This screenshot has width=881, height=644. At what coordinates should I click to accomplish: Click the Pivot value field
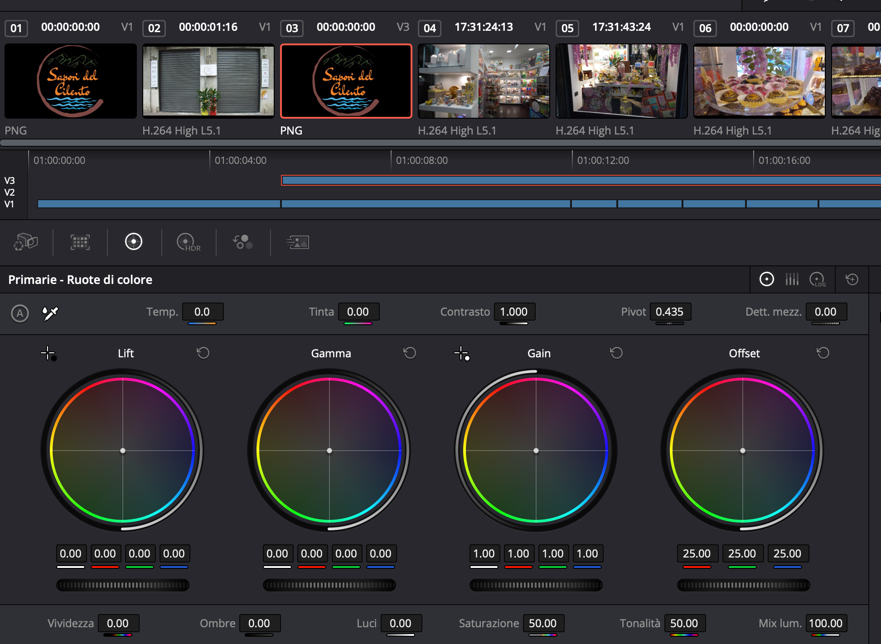670,312
